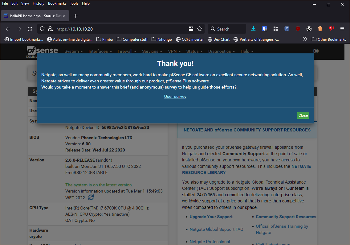Image resolution: width=350 pixels, height=245 pixels.
Task: Open the Bitwarden extension icon
Action: click(265, 29)
